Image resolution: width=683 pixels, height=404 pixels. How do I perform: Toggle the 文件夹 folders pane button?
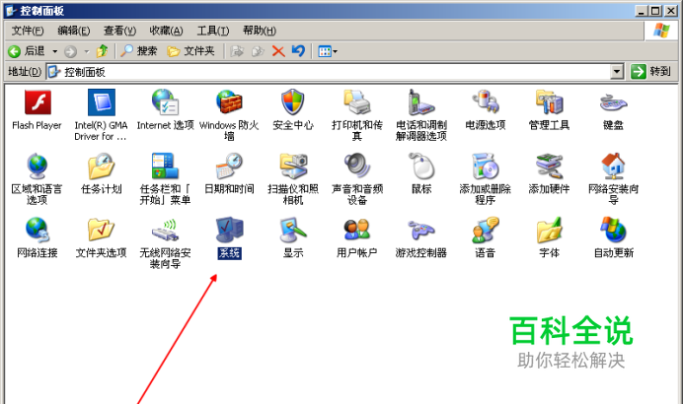click(191, 51)
